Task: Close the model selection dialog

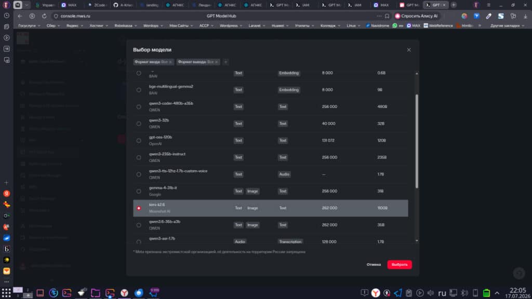Action: (x=409, y=50)
